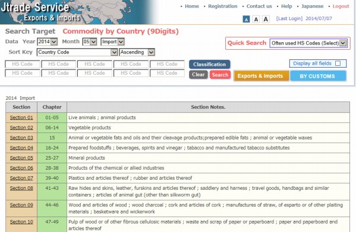Select the medium font size A icon
This screenshot has width=356, height=232.
click(256, 19)
